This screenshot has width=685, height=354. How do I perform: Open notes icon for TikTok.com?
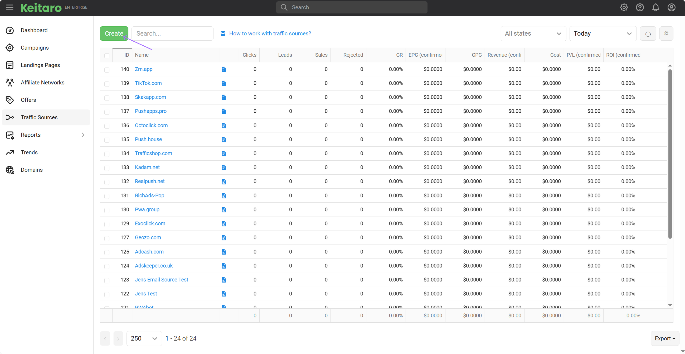tap(224, 83)
